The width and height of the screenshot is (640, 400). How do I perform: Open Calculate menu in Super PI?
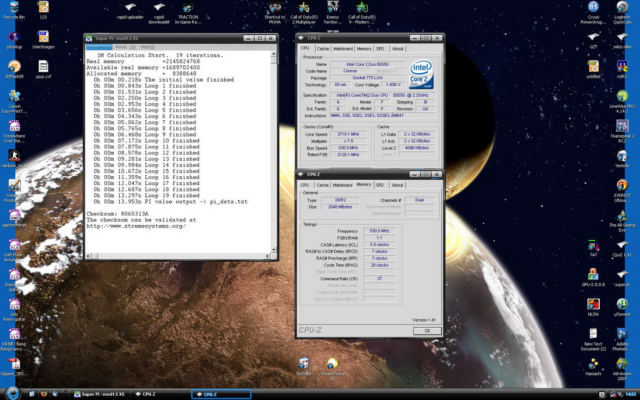pos(99,47)
